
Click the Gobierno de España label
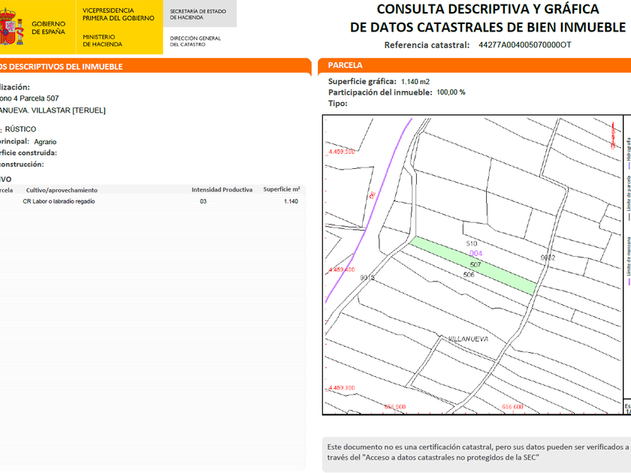pos(48,28)
